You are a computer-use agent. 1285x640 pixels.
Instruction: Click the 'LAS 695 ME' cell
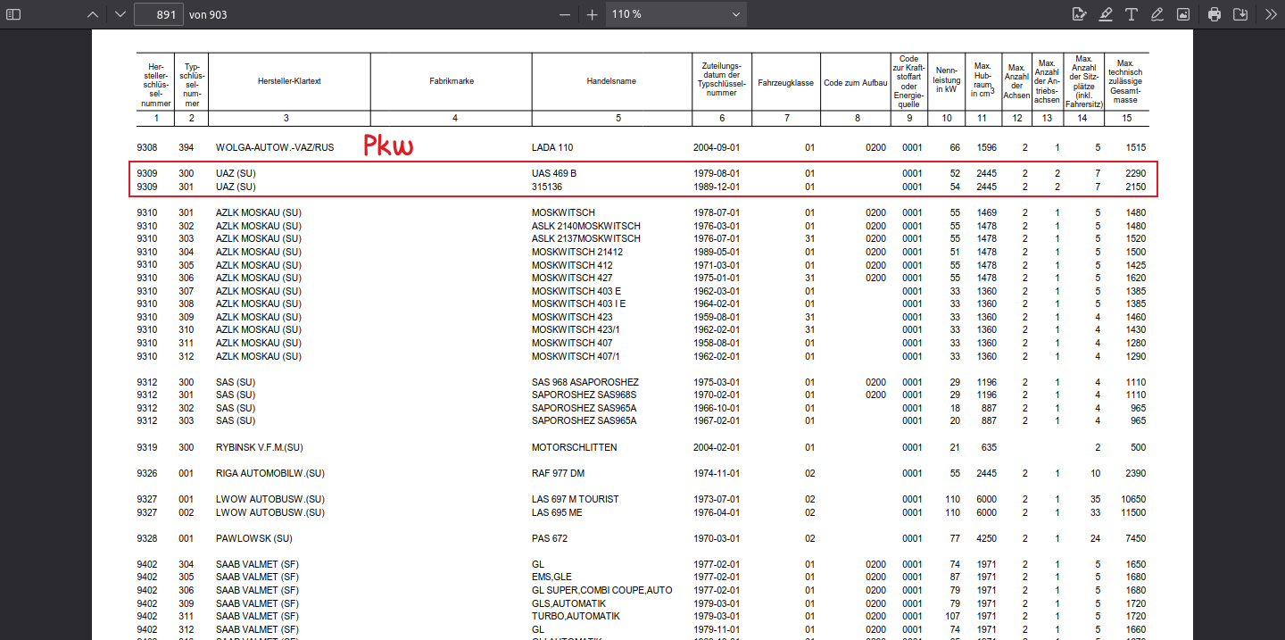point(557,512)
